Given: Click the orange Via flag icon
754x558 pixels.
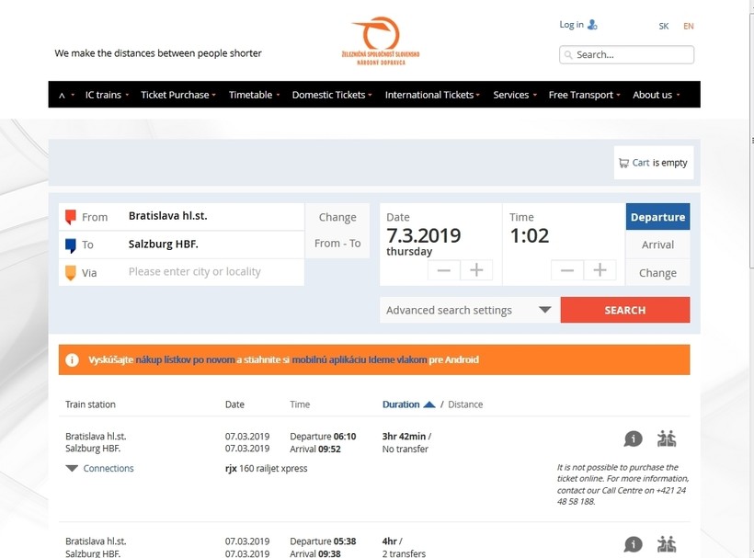Looking at the screenshot, I should [x=71, y=272].
